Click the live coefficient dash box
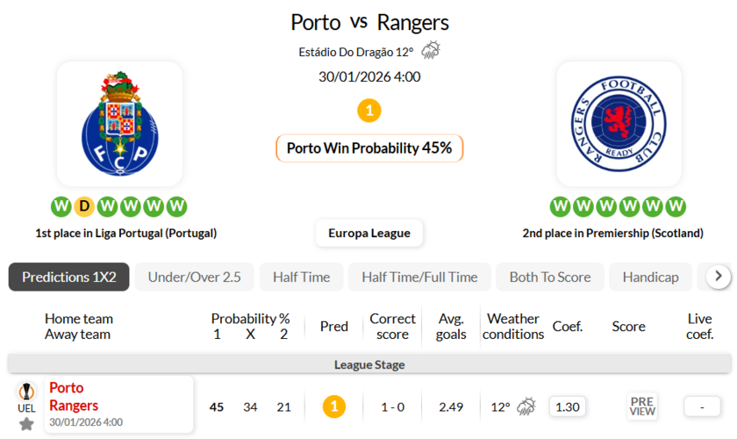 pos(702,407)
